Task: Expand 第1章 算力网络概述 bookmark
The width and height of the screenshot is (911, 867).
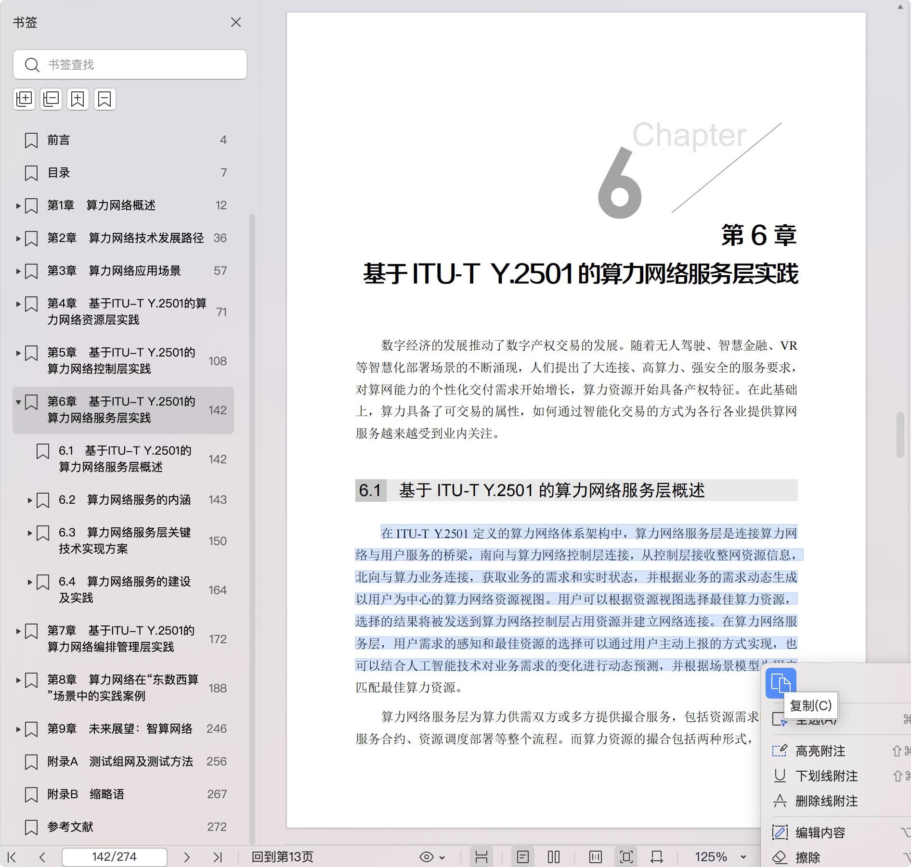Action: (18, 206)
